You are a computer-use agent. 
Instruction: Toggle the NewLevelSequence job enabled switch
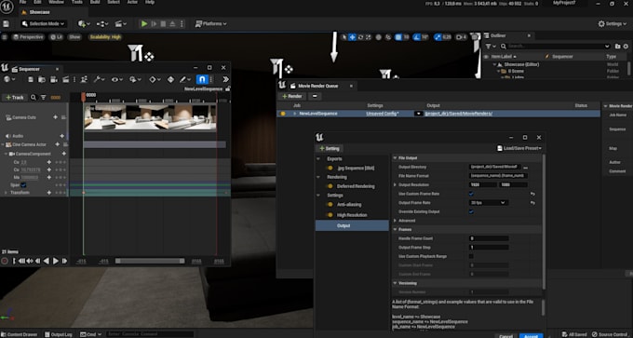[x=283, y=114]
